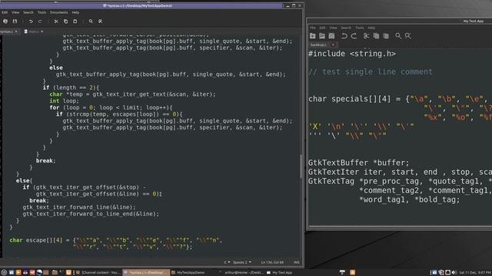Click the open file icon in the left editor toolbar
The width and height of the screenshot is (492, 276).
[x=5, y=21]
